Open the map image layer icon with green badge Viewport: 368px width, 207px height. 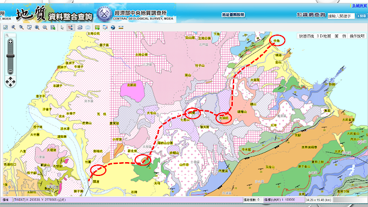pos(97,28)
